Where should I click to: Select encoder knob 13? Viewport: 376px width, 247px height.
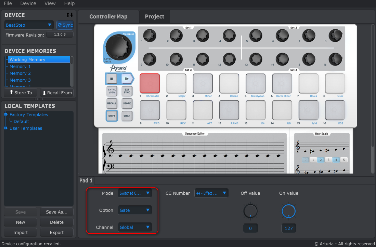(x=256, y=59)
